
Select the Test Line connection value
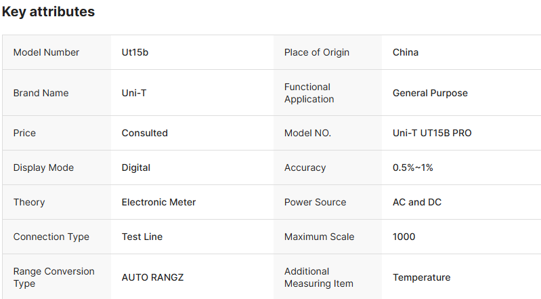142,237
